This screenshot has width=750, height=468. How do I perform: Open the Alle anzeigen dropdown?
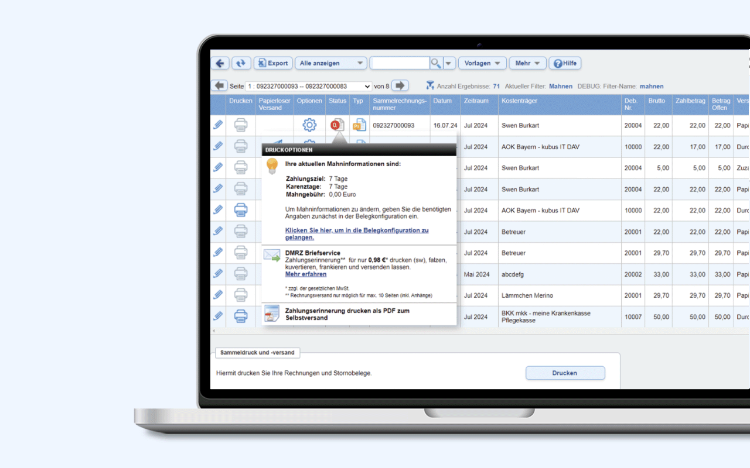[x=330, y=63]
